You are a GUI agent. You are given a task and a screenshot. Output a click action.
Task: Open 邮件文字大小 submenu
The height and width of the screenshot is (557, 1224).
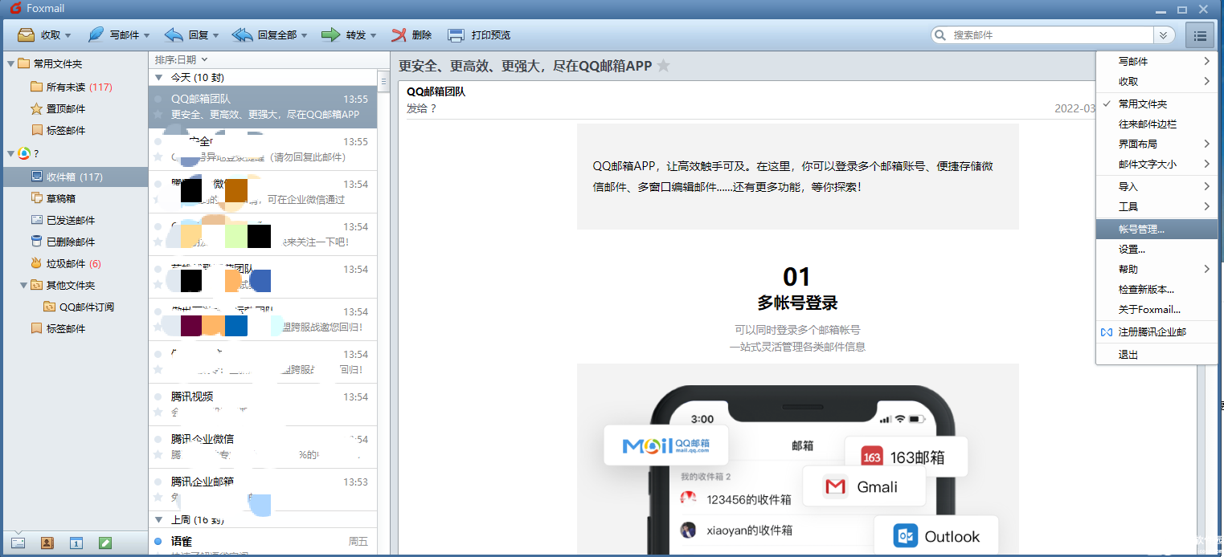click(x=1157, y=164)
